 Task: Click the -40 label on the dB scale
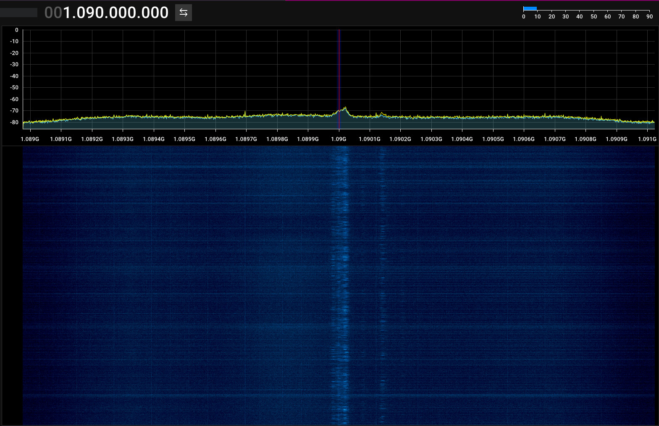point(14,76)
